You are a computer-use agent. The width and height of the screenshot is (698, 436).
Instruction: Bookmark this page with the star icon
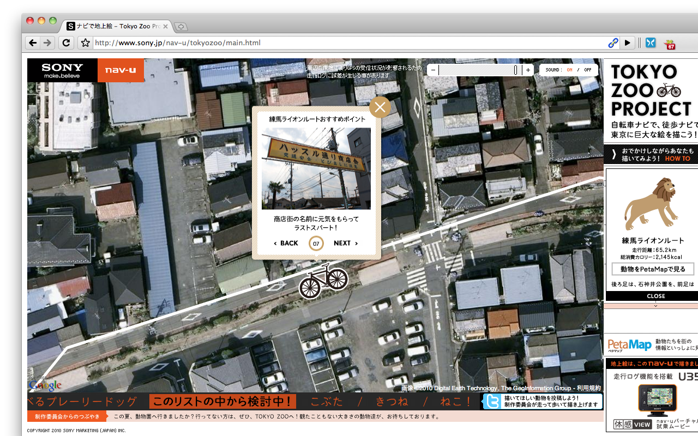pos(85,43)
